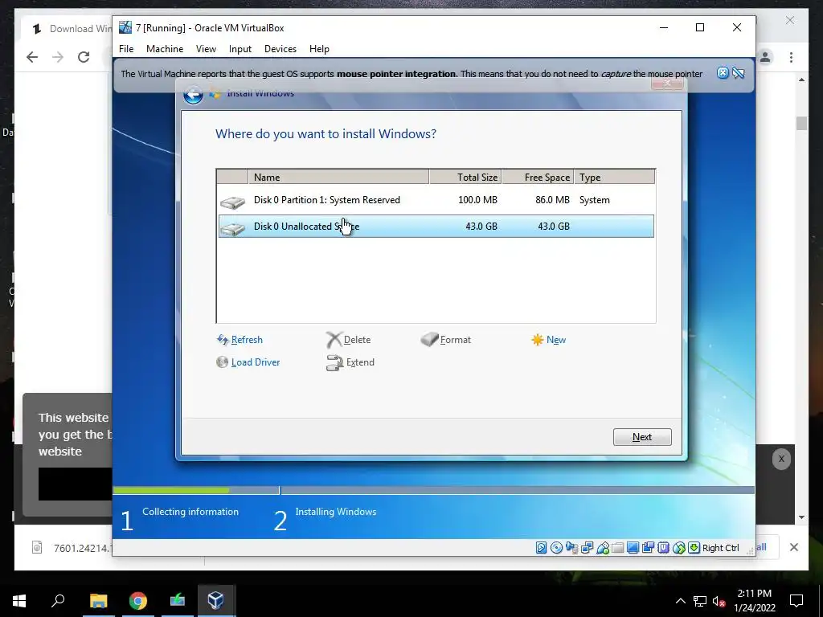Click the 7601.24214 downloaded file item
The width and height of the screenshot is (823, 617).
[71, 548]
